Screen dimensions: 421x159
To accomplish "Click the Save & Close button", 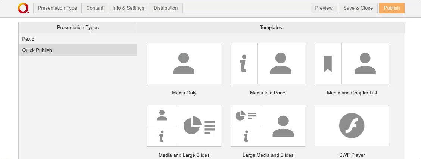I will point(358,8).
